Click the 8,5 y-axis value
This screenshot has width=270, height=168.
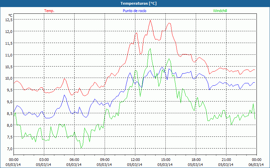pos(10,113)
